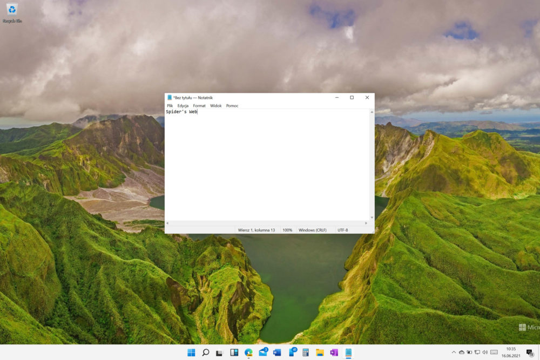The width and height of the screenshot is (540, 360).
Task: Click the Notatnik icon in the title bar
Action: point(170,98)
